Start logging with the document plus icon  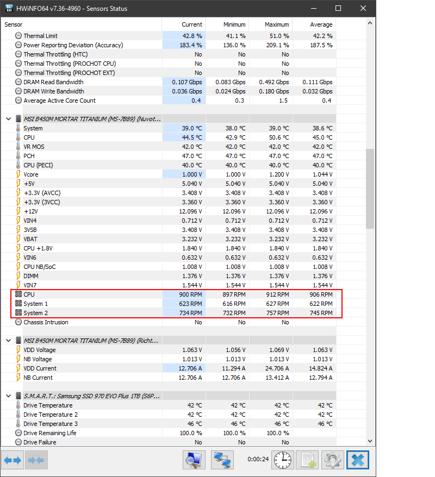click(x=308, y=460)
